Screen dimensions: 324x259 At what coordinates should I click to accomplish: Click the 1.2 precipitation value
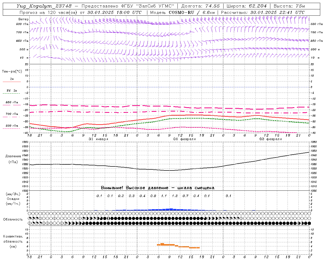175,196
